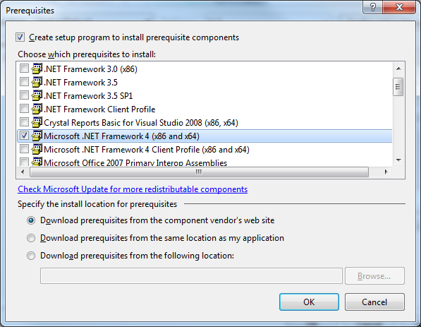Click the .NET Framework 3.0 (x86) package icon
Viewport: 421px width, 327px height.
click(37, 69)
